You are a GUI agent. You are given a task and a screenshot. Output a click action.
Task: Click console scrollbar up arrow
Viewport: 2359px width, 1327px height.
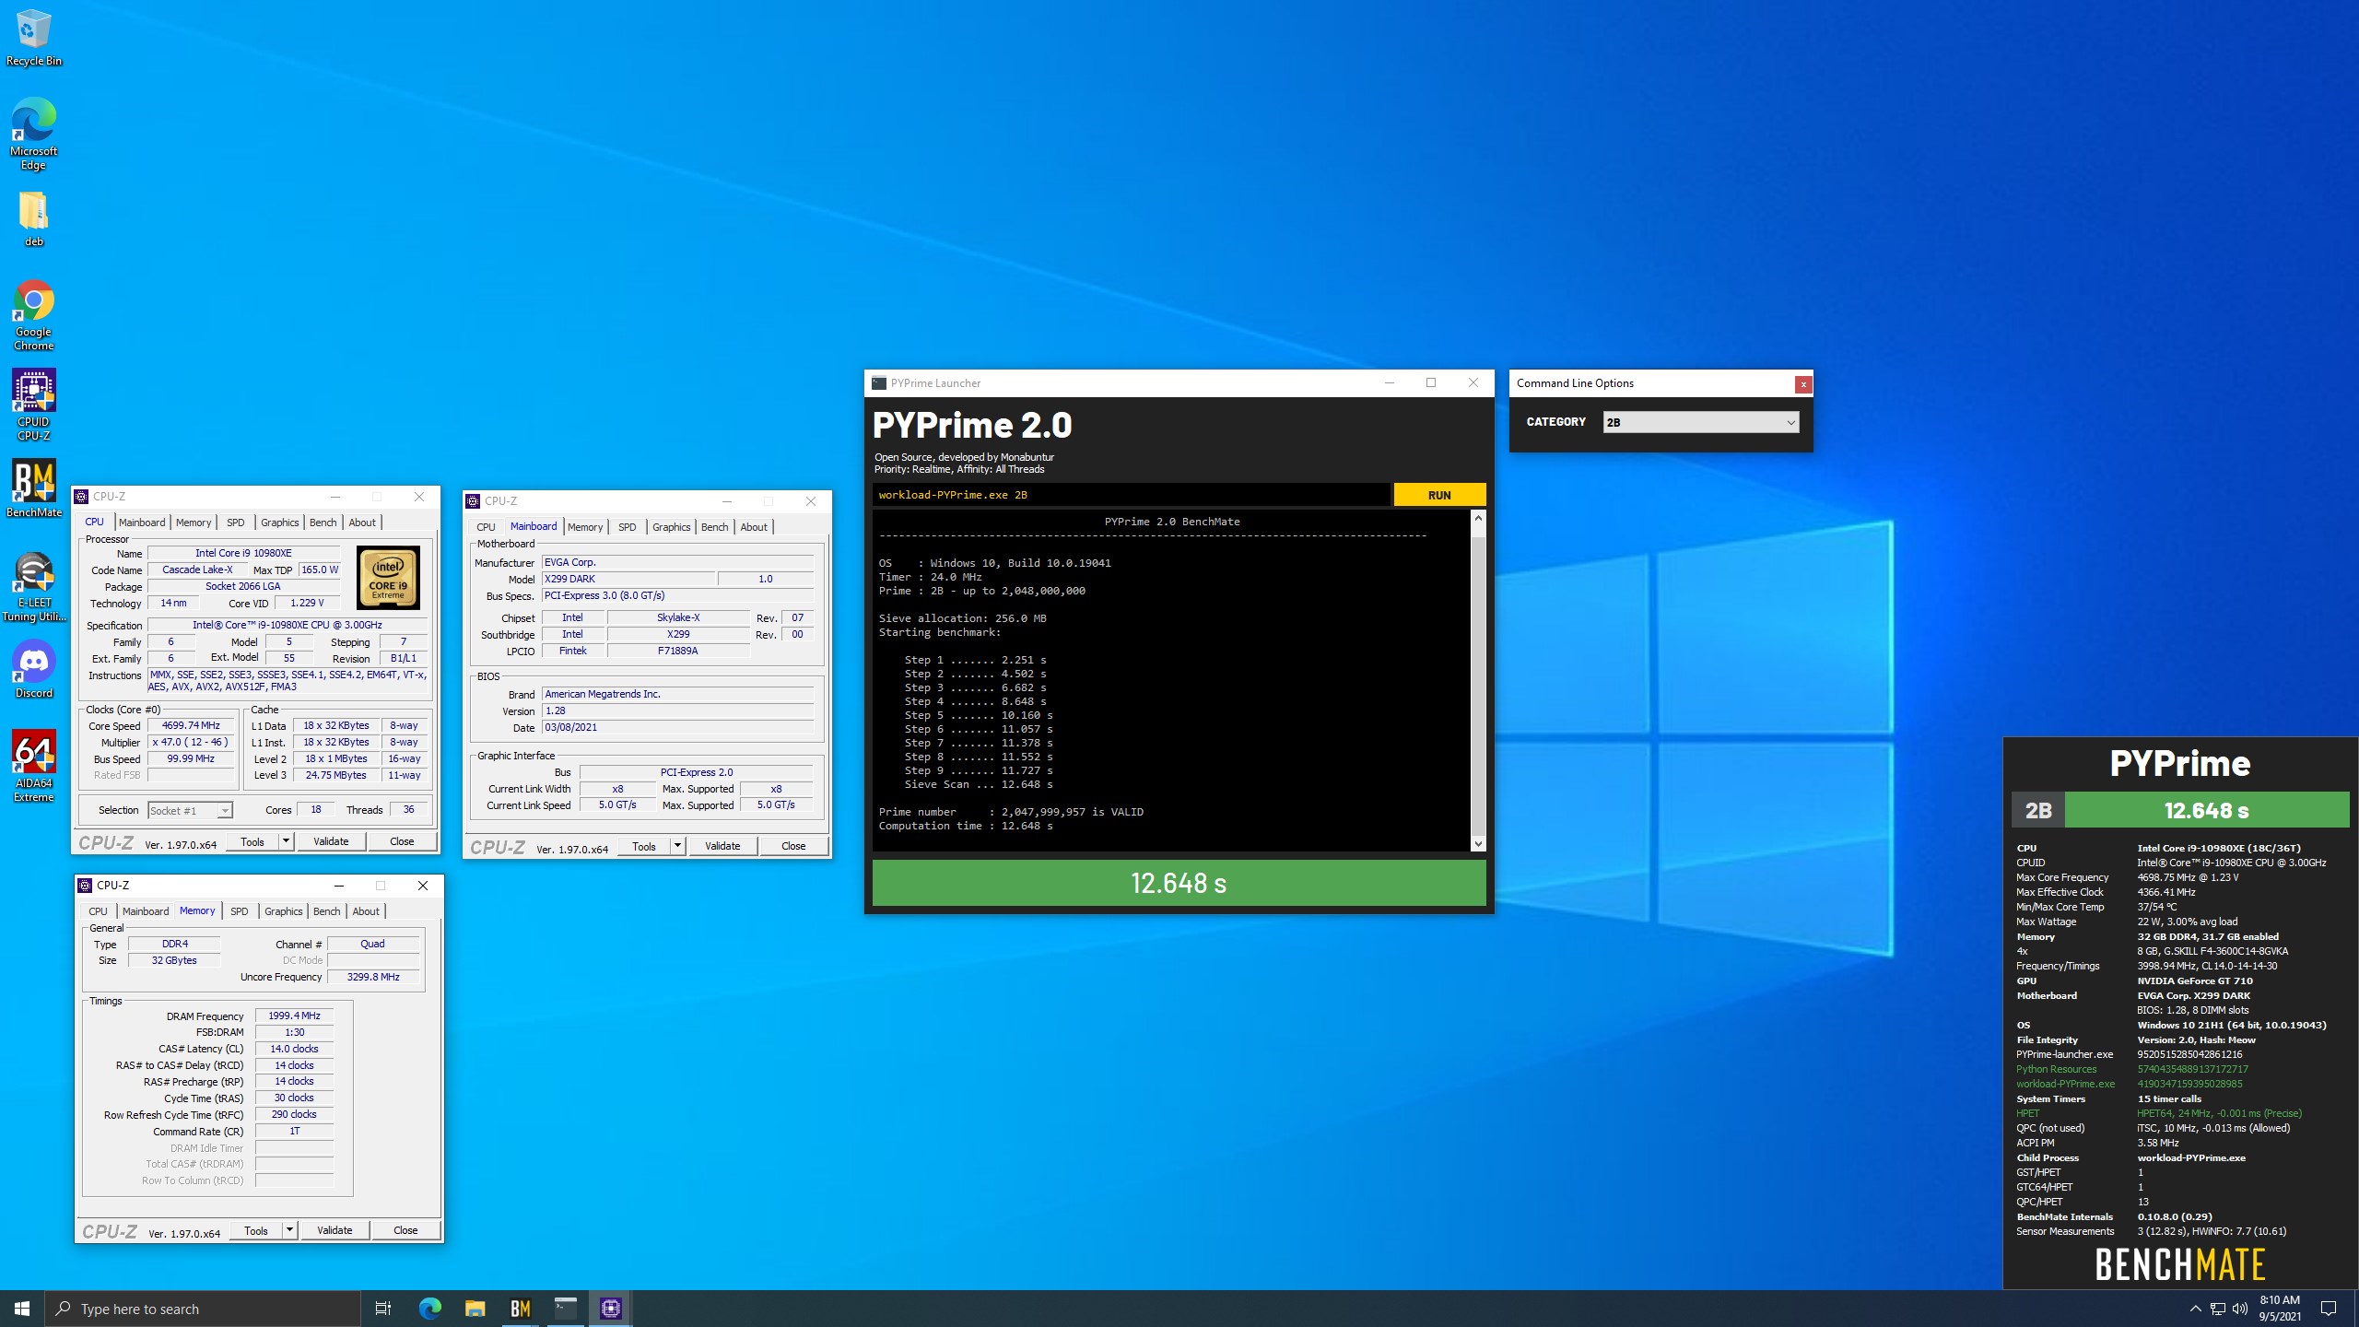(x=1478, y=518)
